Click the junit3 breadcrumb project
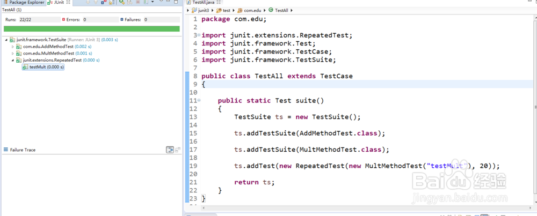The height and width of the screenshot is (216, 537). (200, 11)
